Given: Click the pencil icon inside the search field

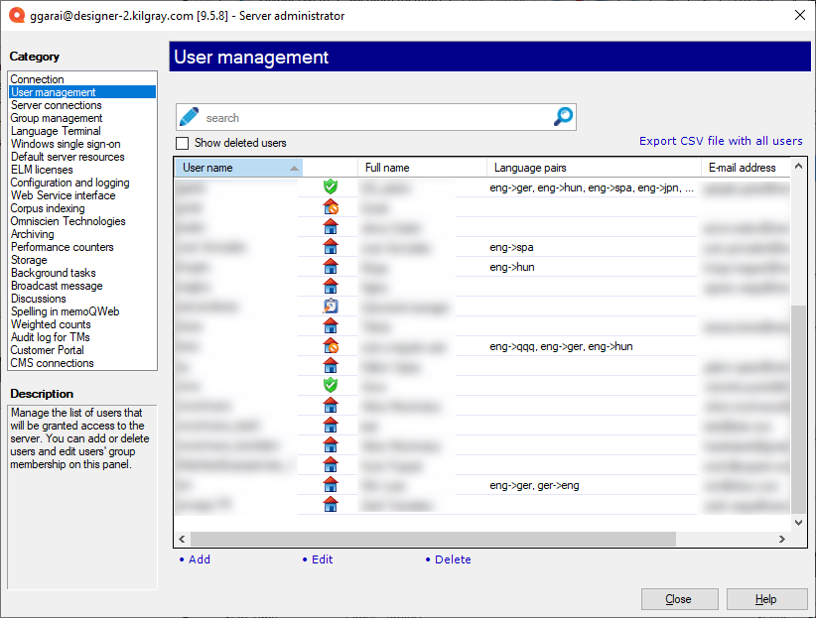Looking at the screenshot, I should click(x=188, y=116).
